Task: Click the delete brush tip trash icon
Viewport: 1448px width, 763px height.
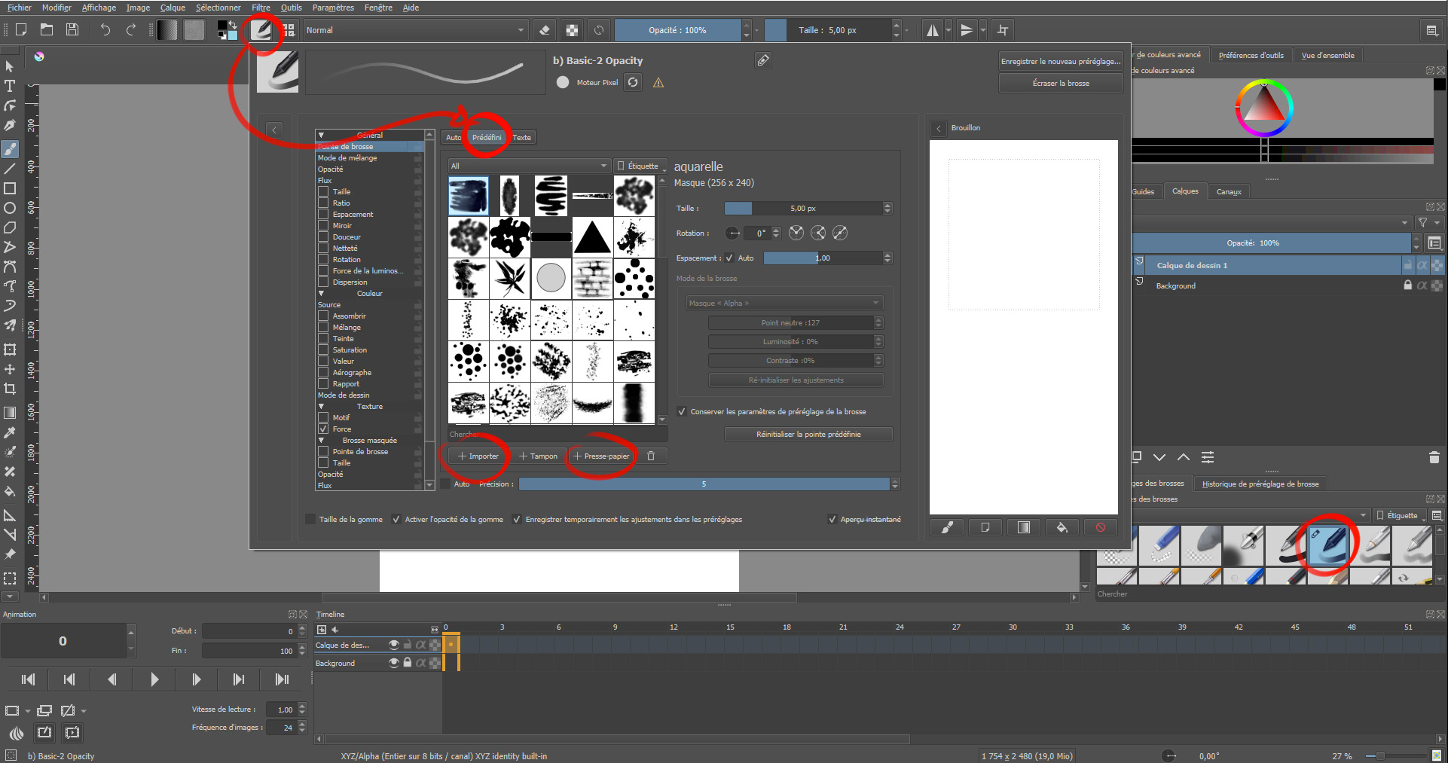Action: tap(651, 456)
